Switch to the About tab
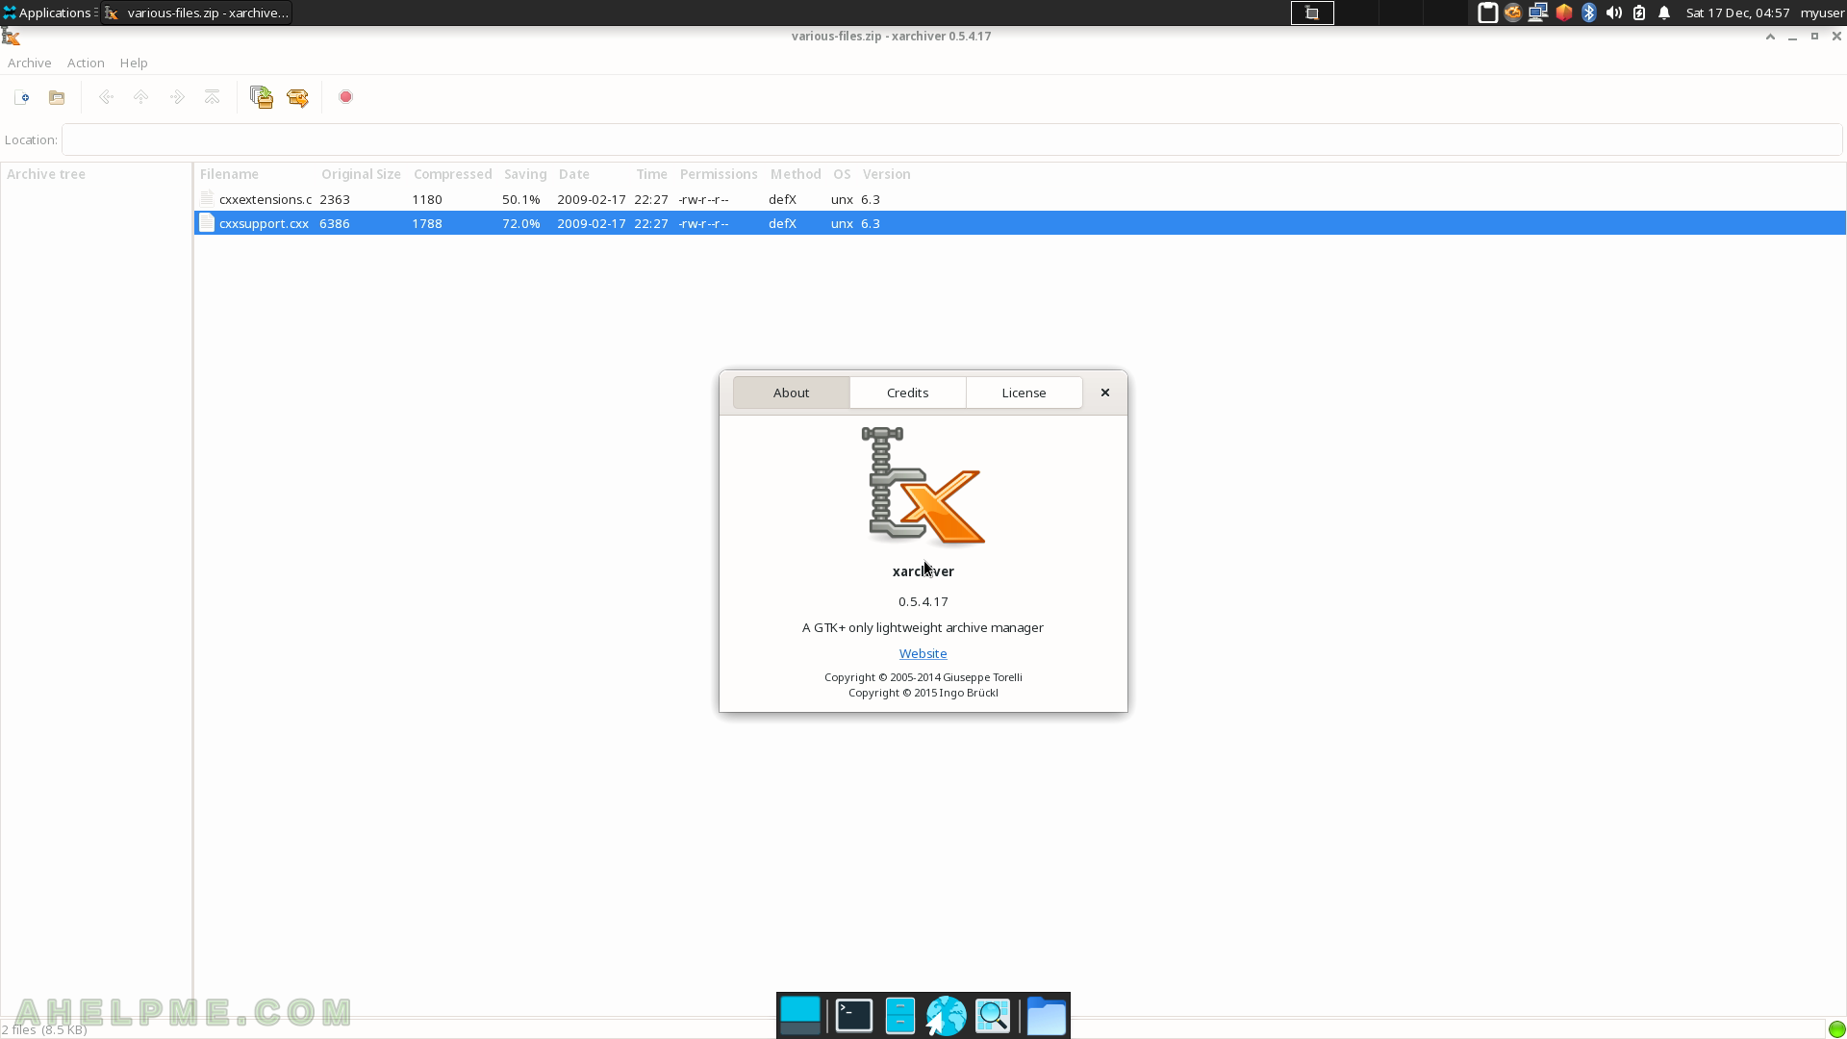Viewport: 1847px width, 1039px height. (x=791, y=393)
